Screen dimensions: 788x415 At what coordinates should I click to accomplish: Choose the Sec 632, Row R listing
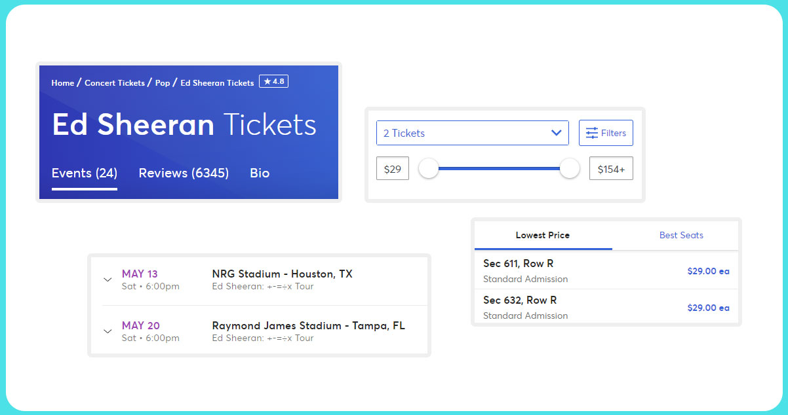[x=606, y=306]
